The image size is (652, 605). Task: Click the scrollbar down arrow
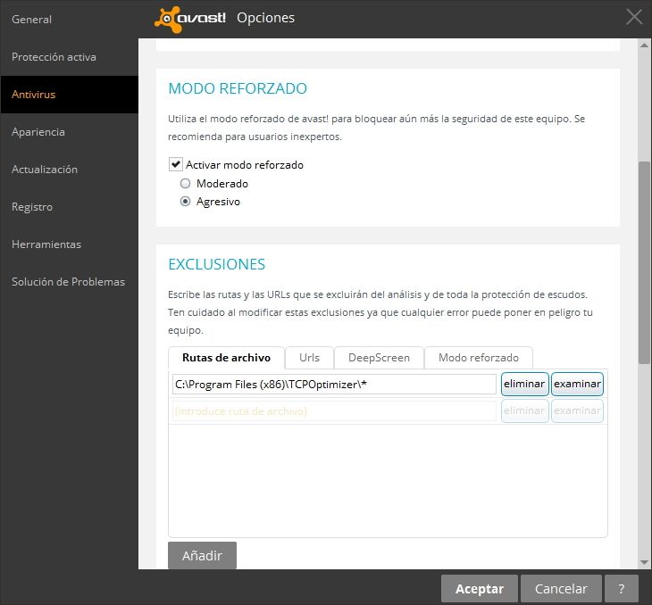(x=645, y=563)
